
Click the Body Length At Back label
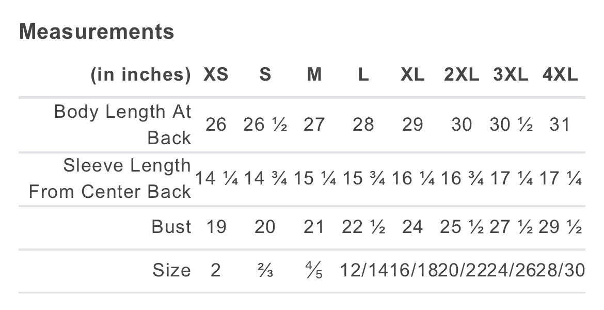122,125
